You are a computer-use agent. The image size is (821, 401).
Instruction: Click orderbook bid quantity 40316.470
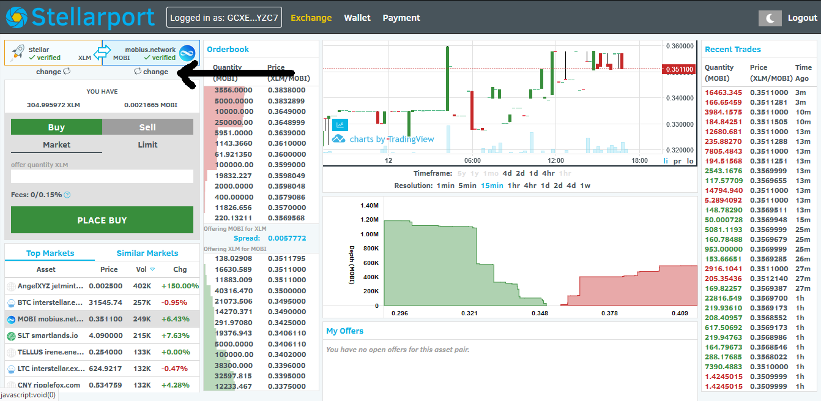coord(232,291)
